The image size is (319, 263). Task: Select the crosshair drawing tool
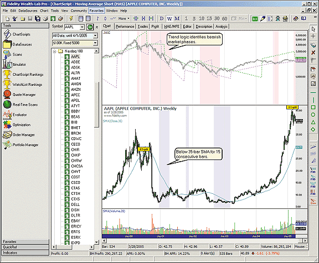point(313,37)
